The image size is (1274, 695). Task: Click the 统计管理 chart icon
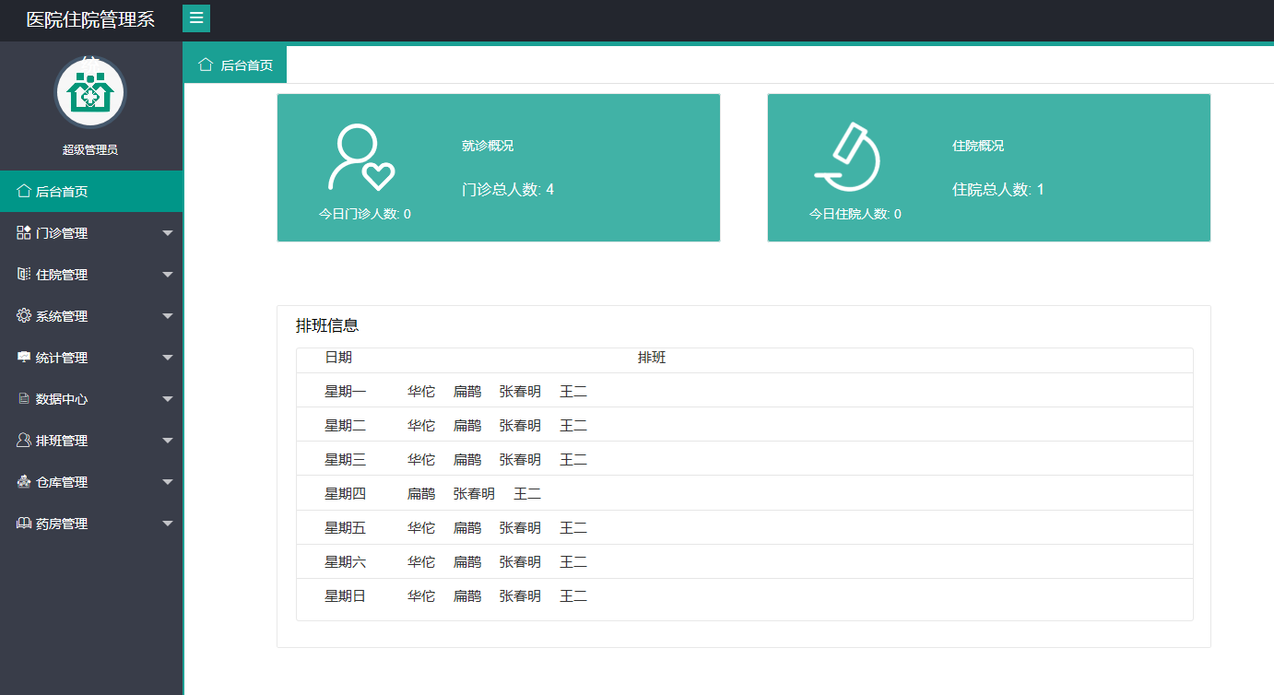(x=24, y=358)
